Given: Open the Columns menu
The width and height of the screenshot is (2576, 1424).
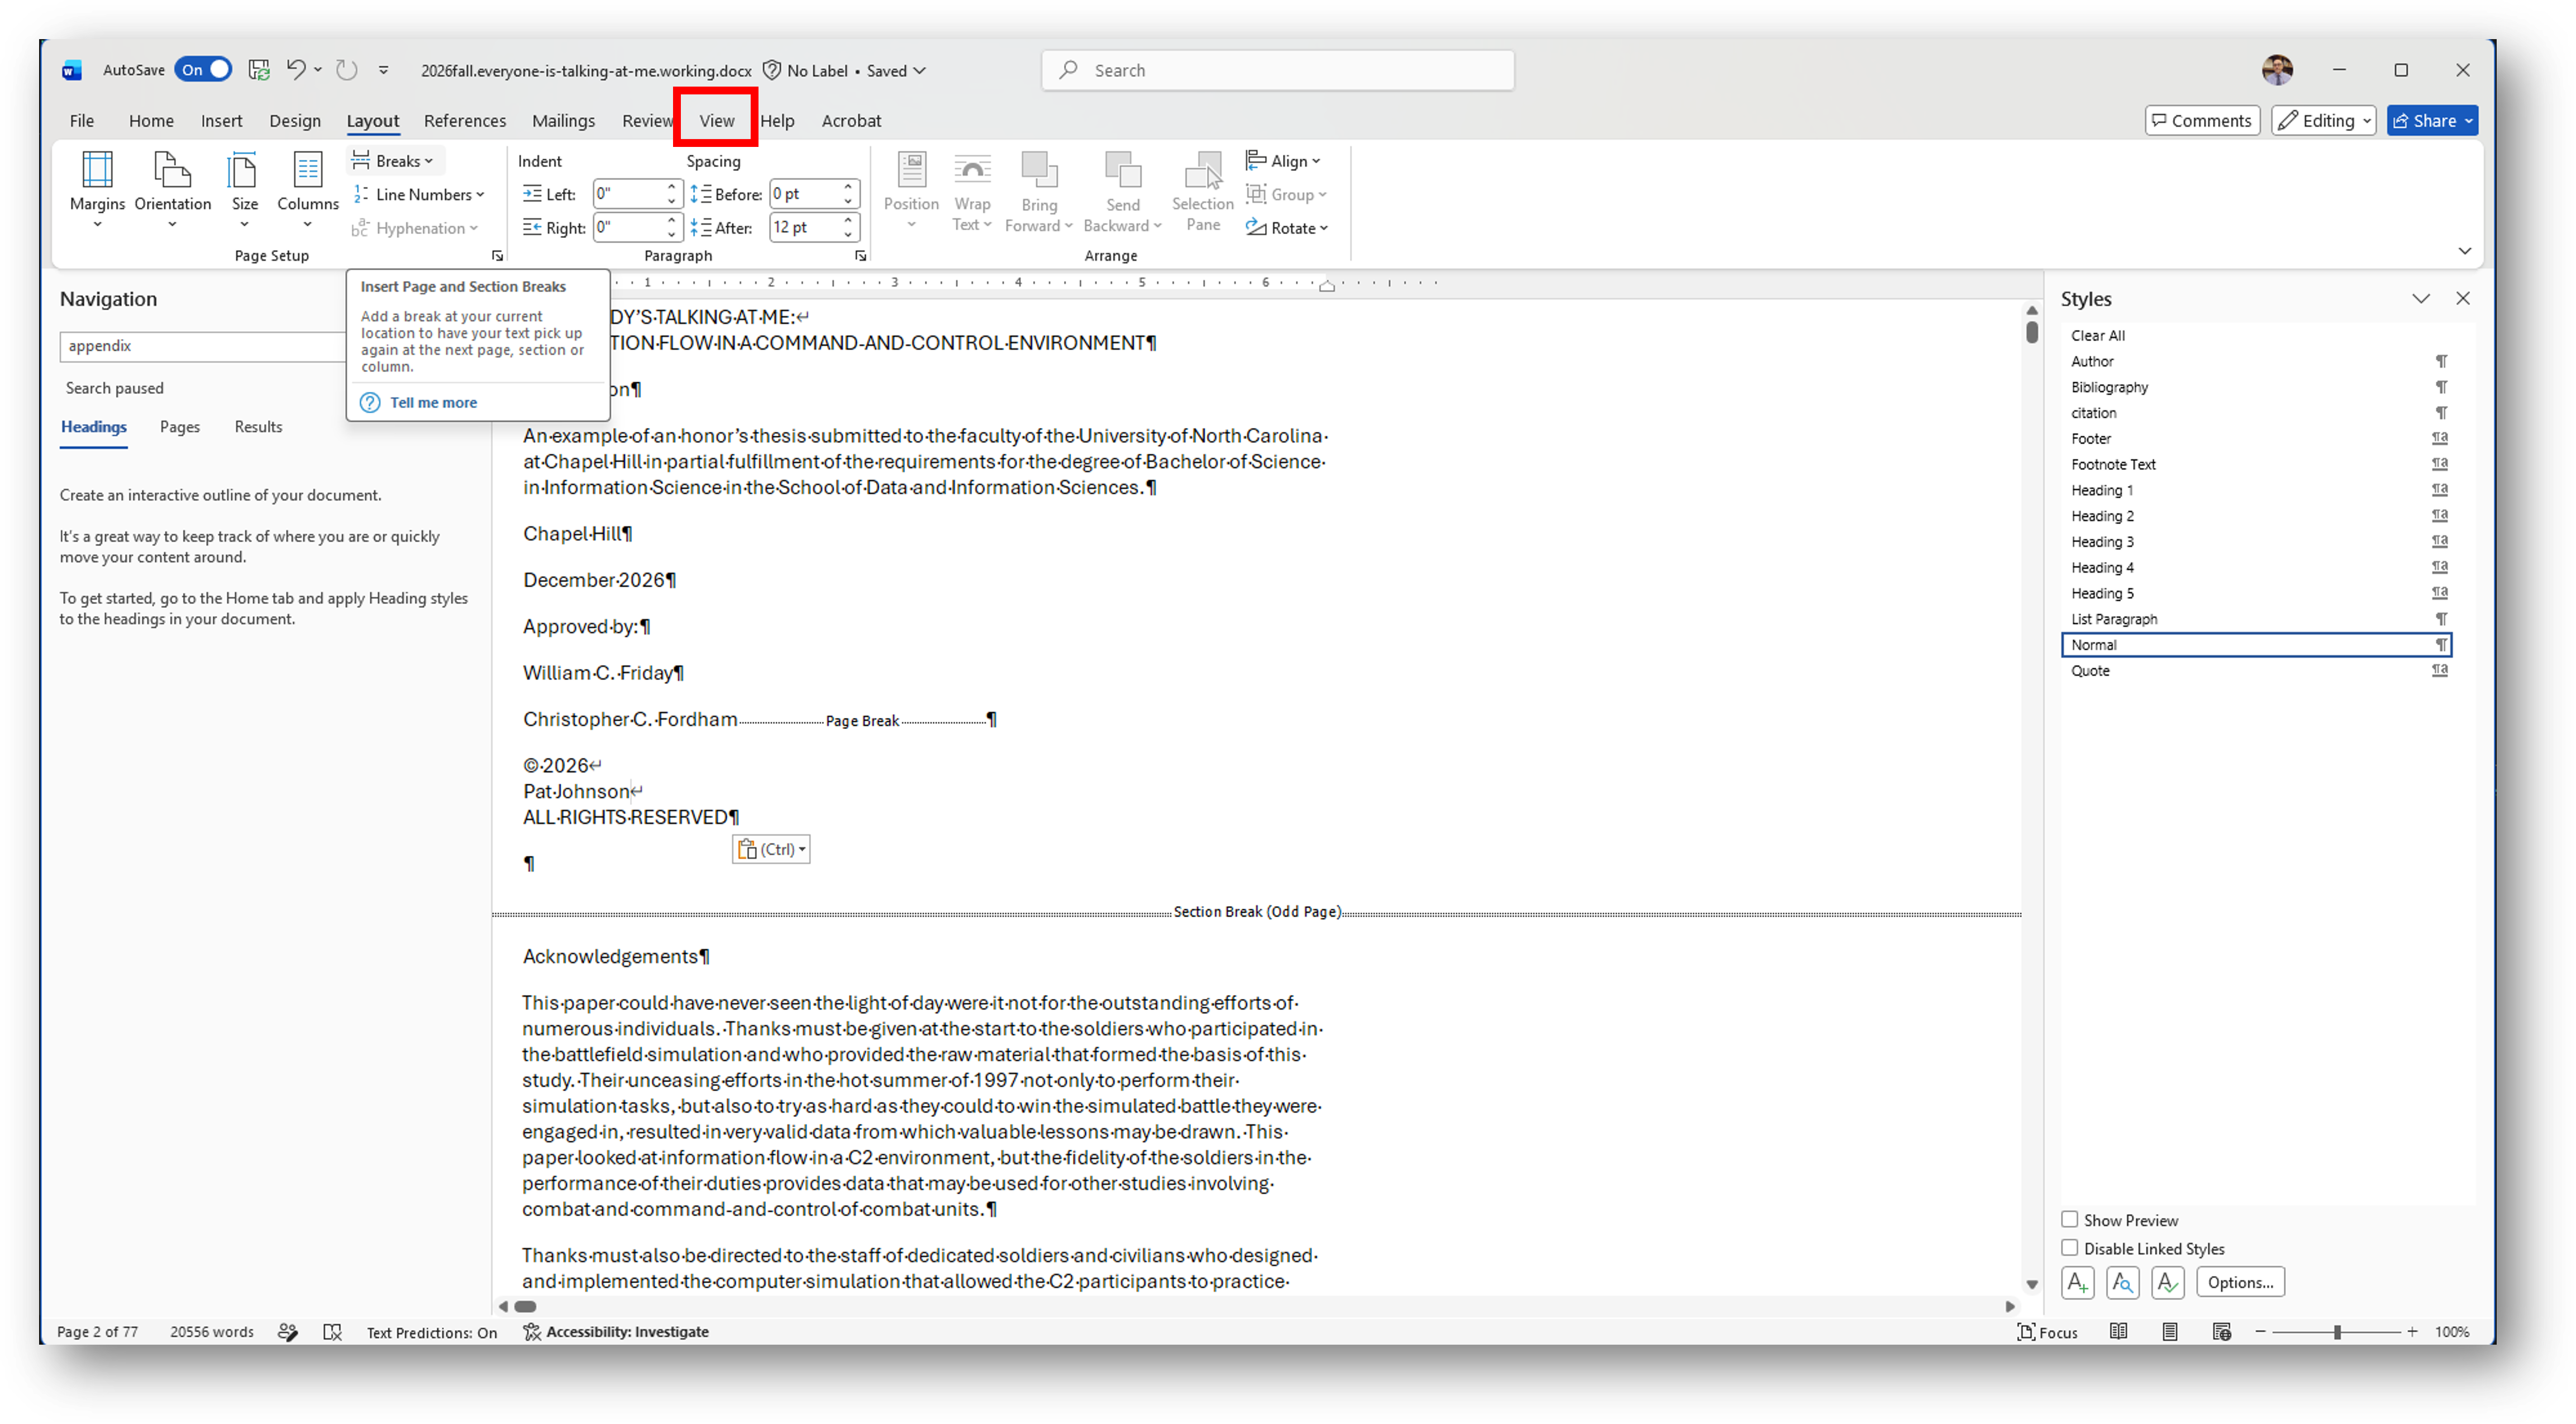Looking at the screenshot, I should 307,190.
